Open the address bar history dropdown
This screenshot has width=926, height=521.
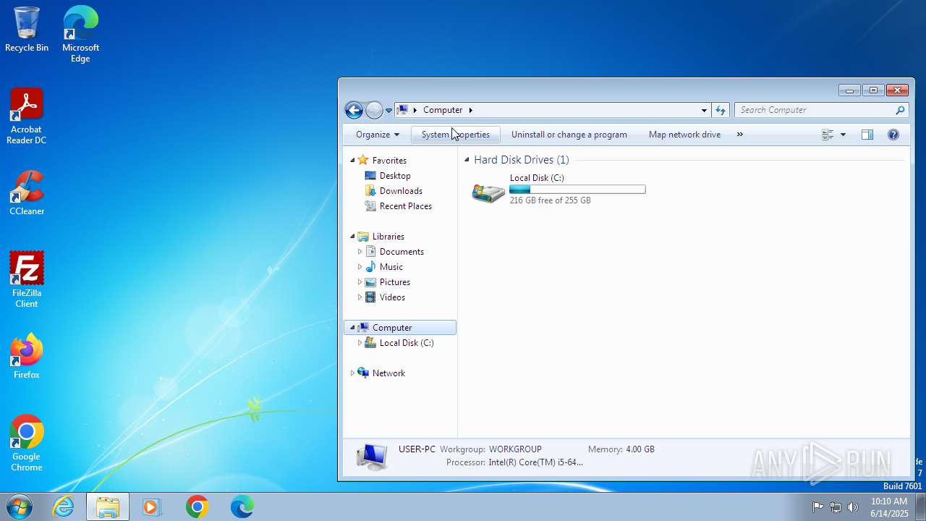tap(704, 110)
